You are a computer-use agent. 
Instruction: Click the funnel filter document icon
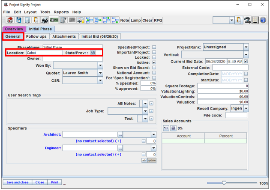click(x=63, y=20)
